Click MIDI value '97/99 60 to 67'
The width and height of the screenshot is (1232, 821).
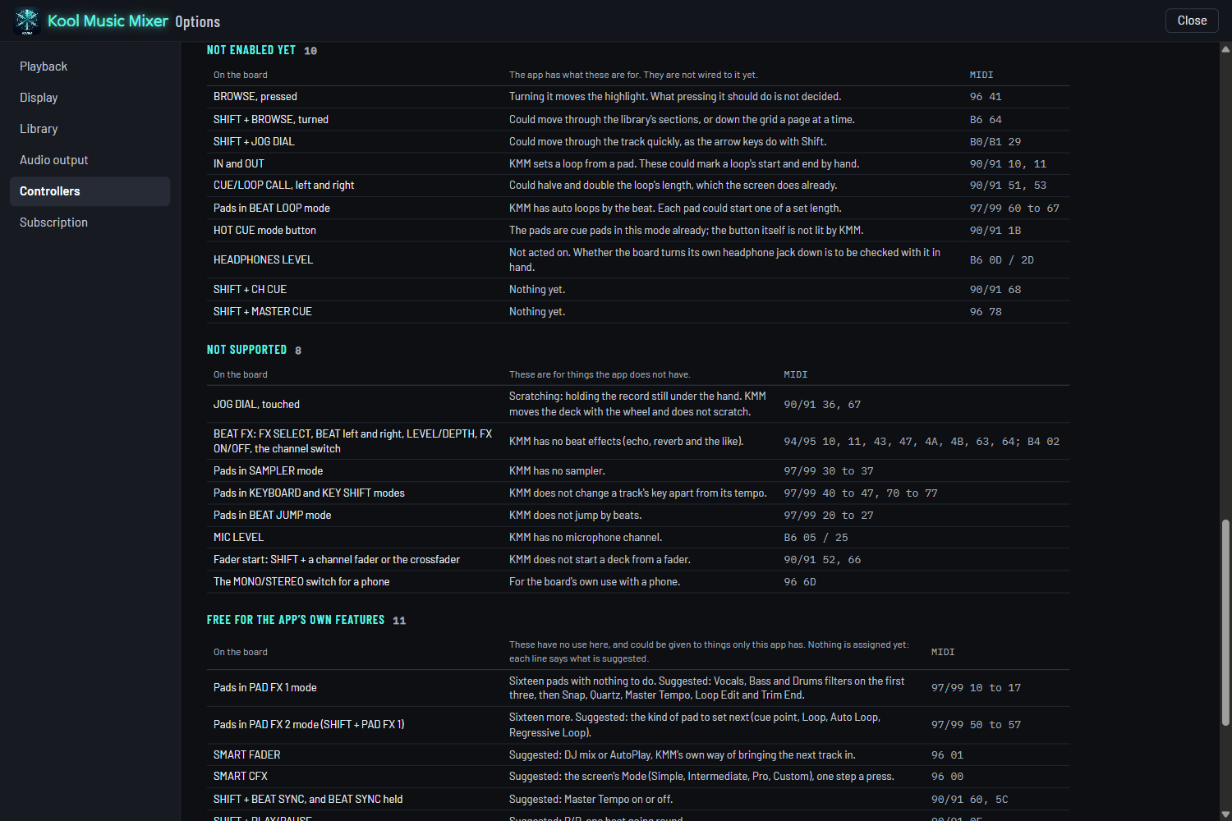click(1015, 209)
